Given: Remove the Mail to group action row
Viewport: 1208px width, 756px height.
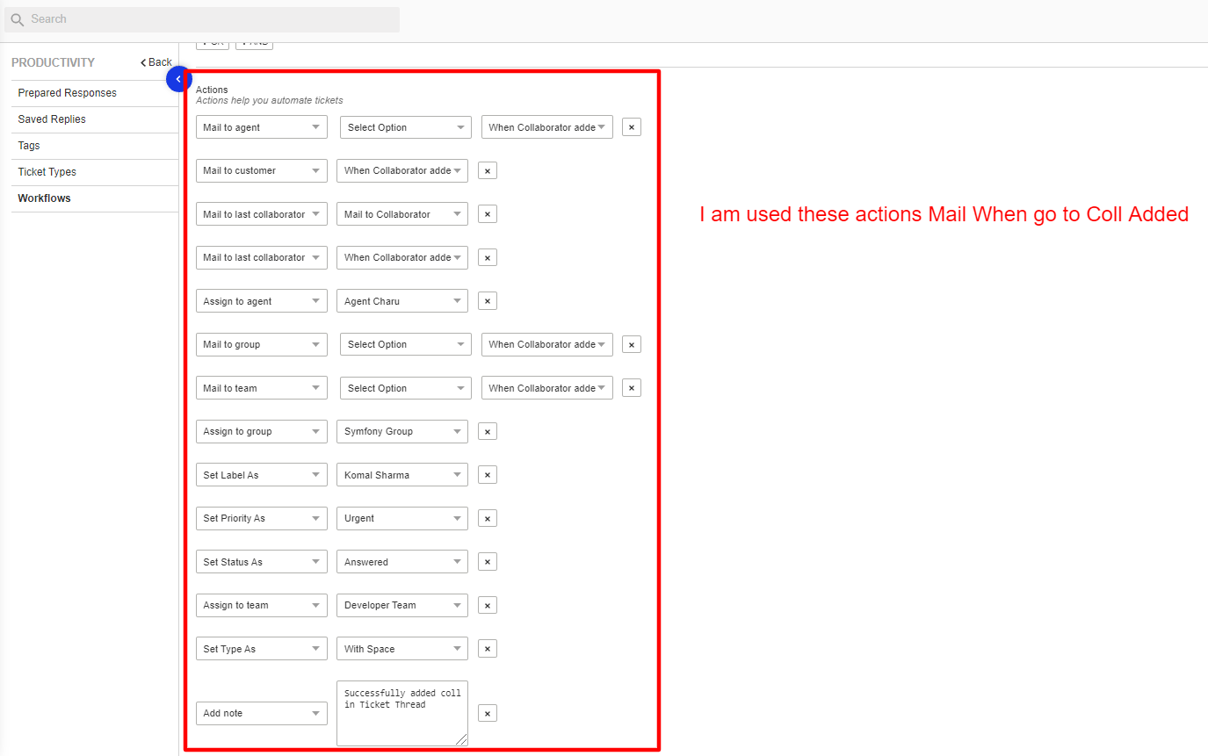Looking at the screenshot, I should click(631, 344).
